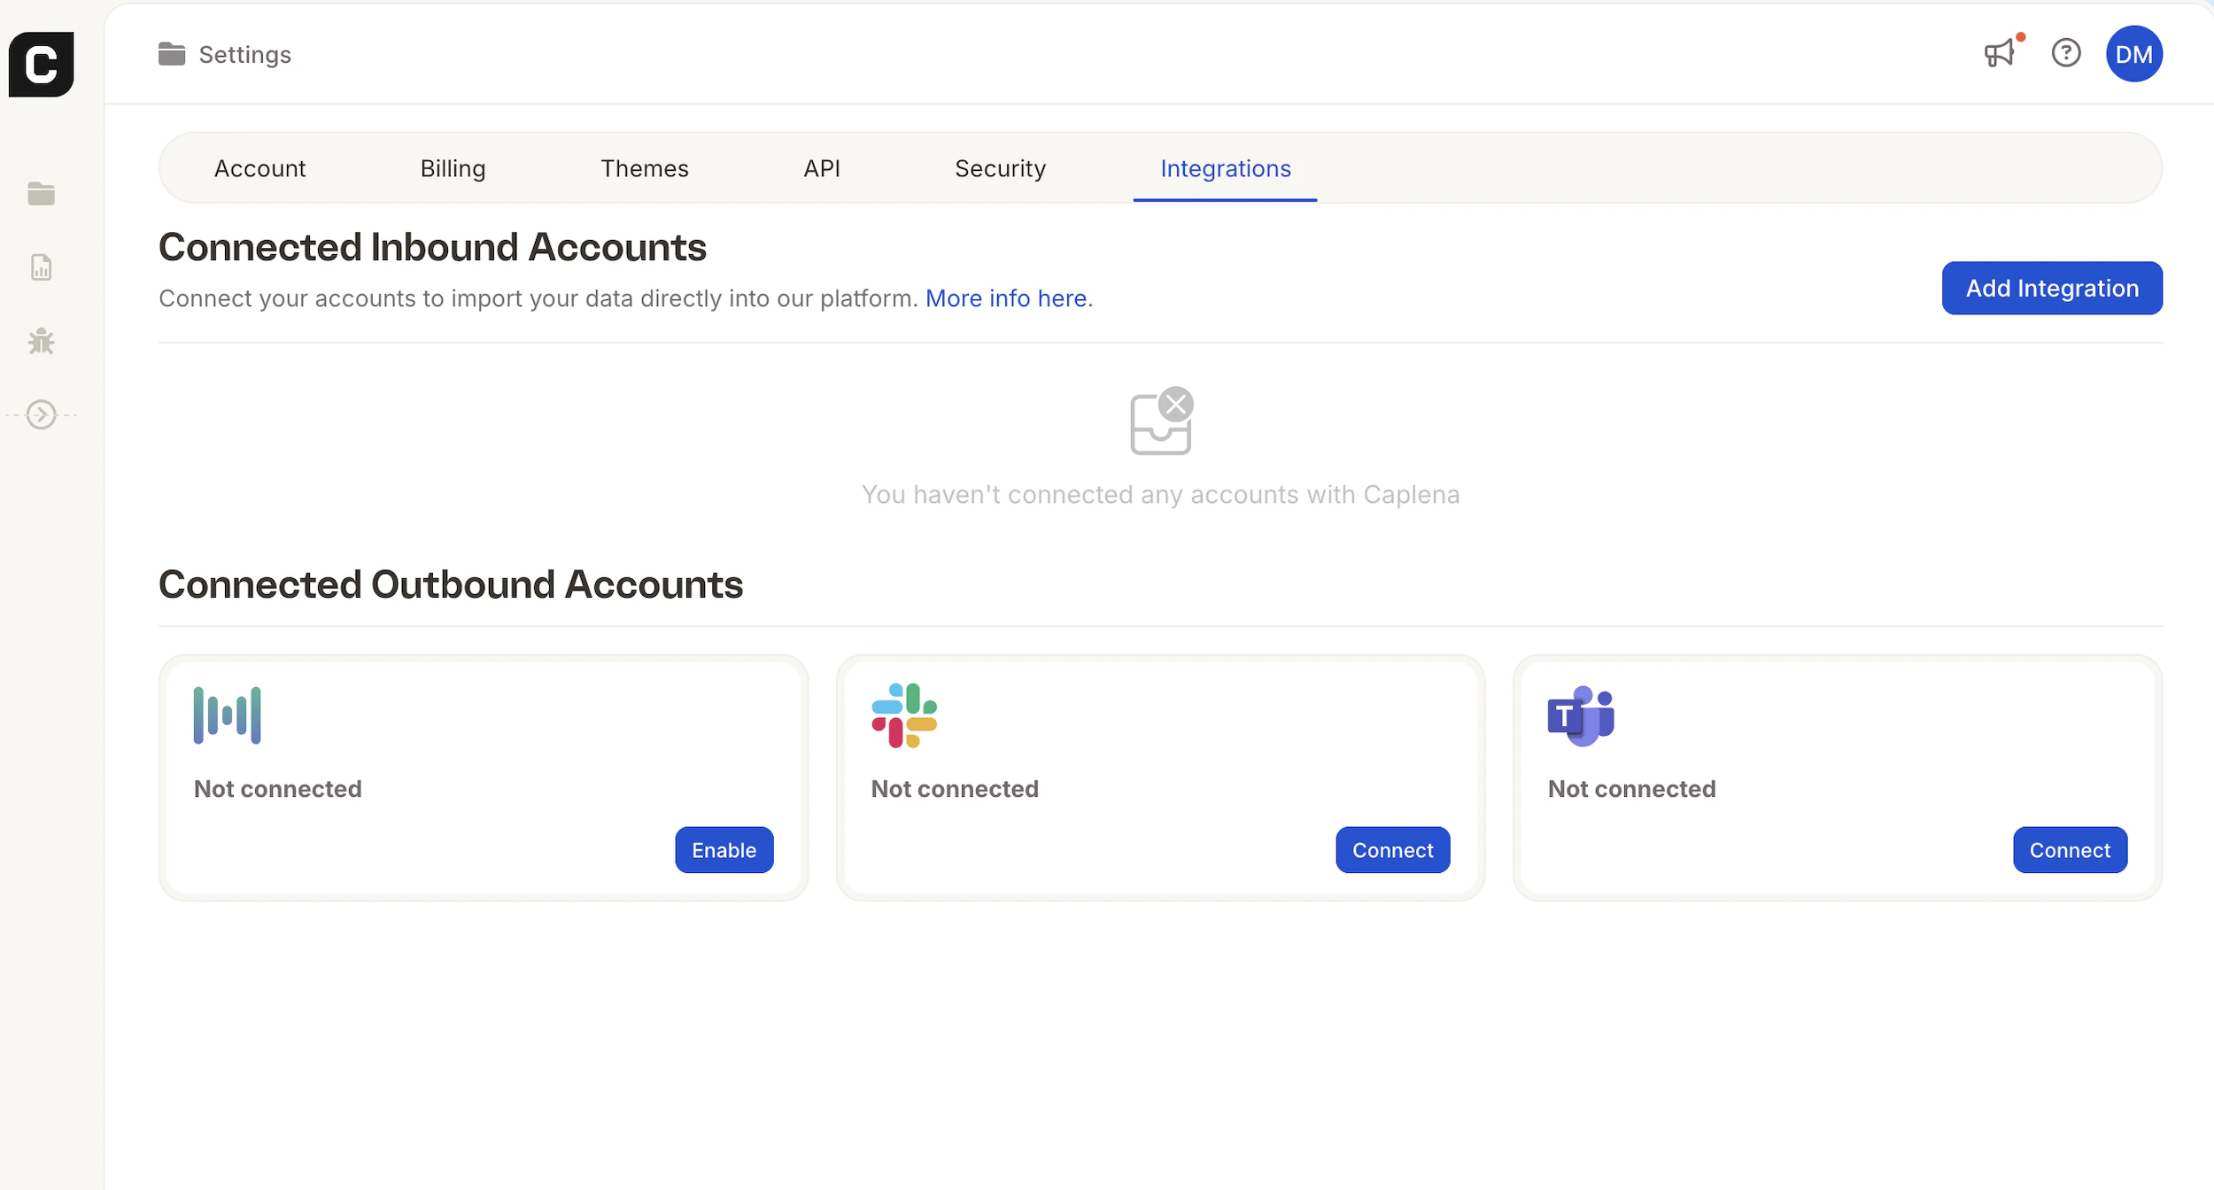Select the Integrations tab
The image size is (2214, 1190).
tap(1226, 168)
